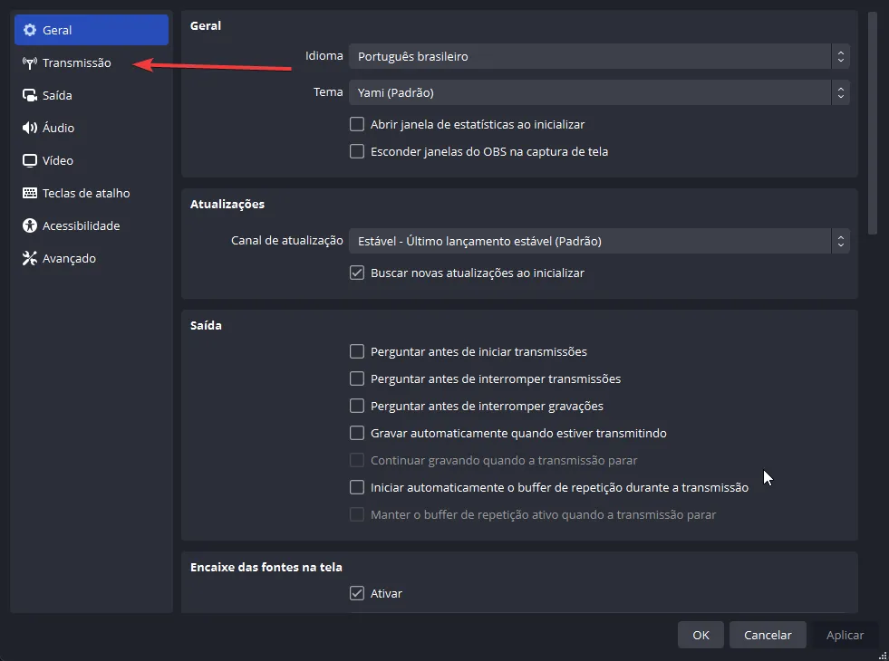This screenshot has height=661, width=889.
Task: Click the Geral gear icon
Action: click(30, 30)
